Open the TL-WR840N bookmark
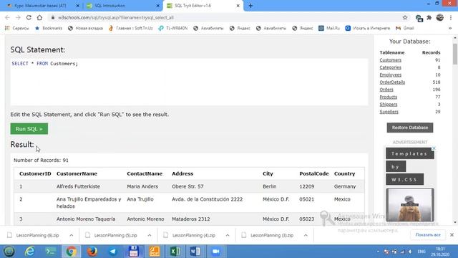 point(173,28)
